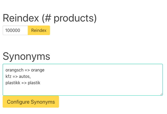The width and height of the screenshot is (167, 114).
Task: Click the textarea resize handle corner
Action: click(x=161, y=94)
